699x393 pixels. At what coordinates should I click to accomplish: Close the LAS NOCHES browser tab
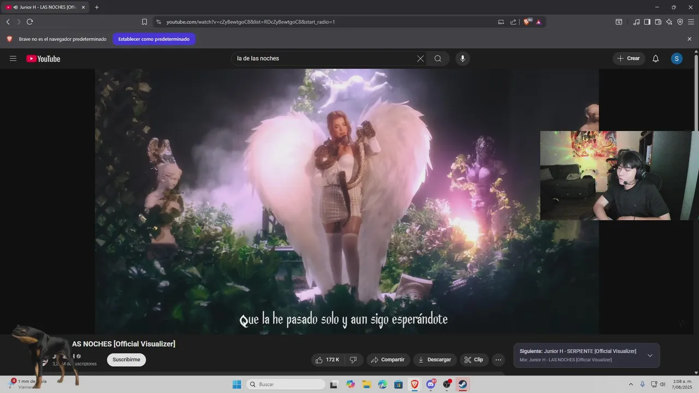click(84, 8)
